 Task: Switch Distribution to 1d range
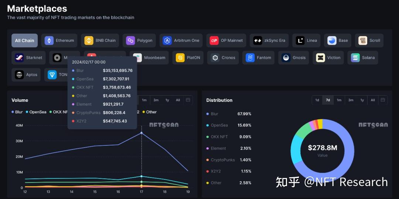[x=317, y=100]
